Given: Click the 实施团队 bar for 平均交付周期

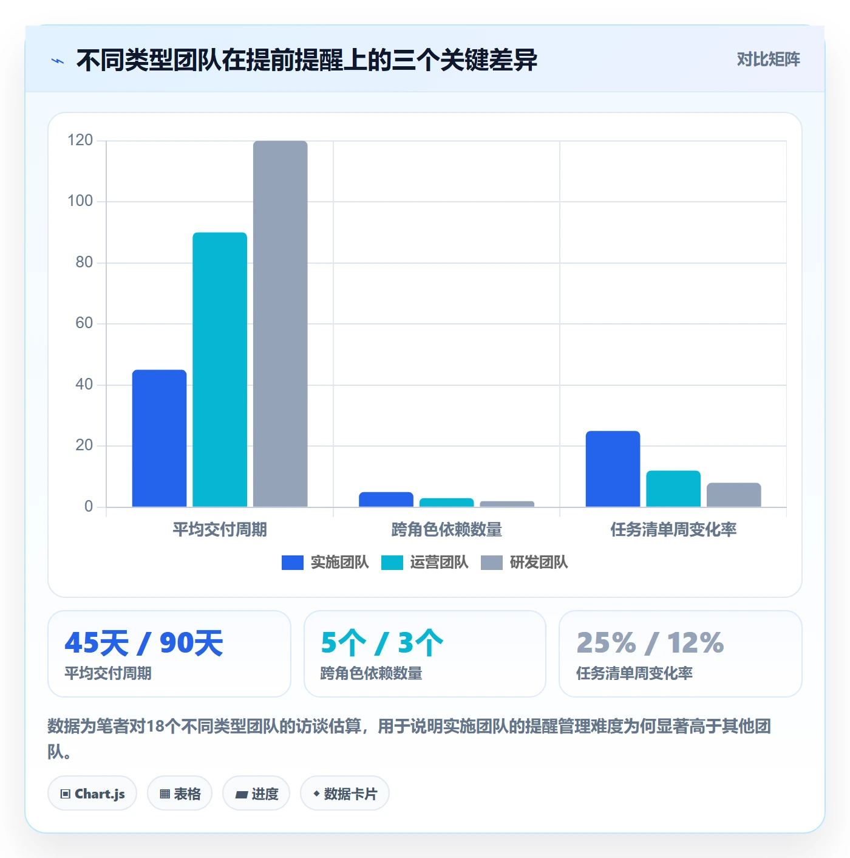Looking at the screenshot, I should pos(159,438).
